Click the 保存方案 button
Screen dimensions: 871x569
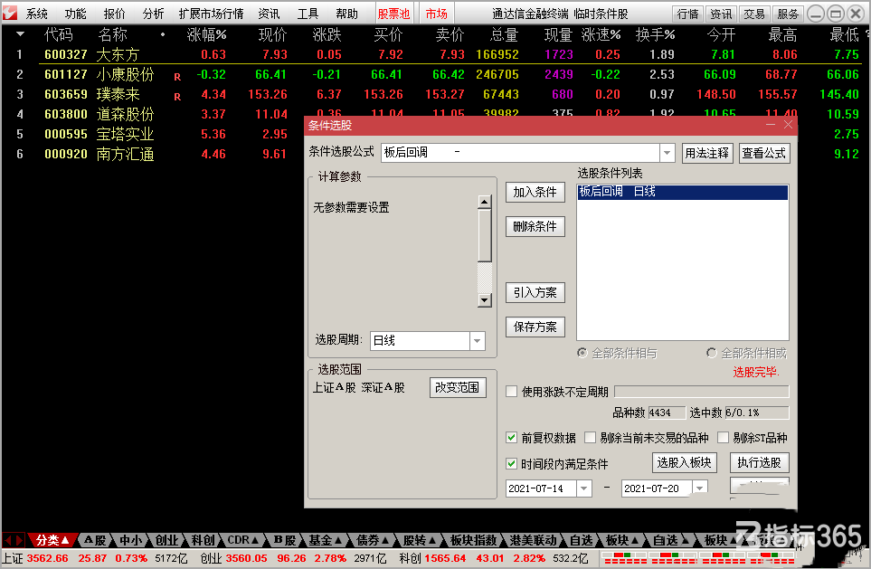tap(535, 327)
